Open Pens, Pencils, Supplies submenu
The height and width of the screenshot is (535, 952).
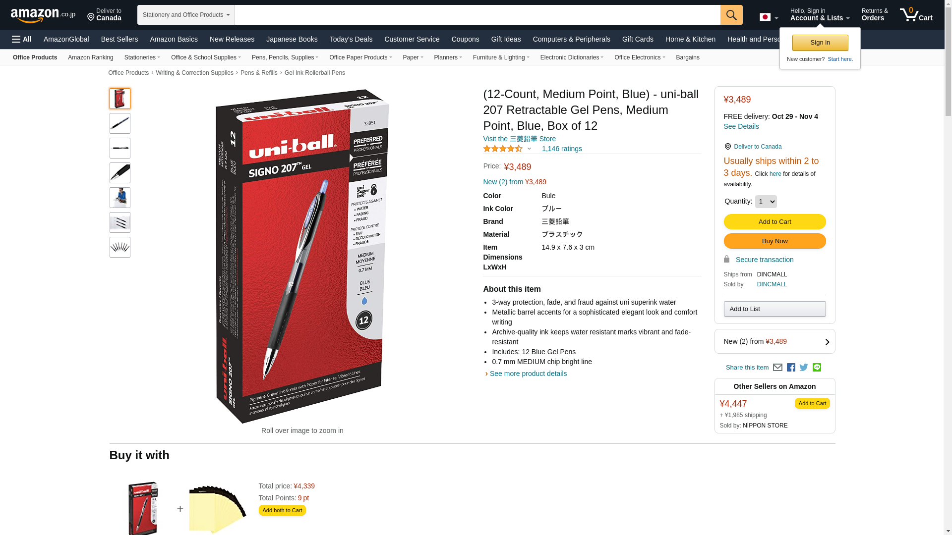pyautogui.click(x=285, y=57)
